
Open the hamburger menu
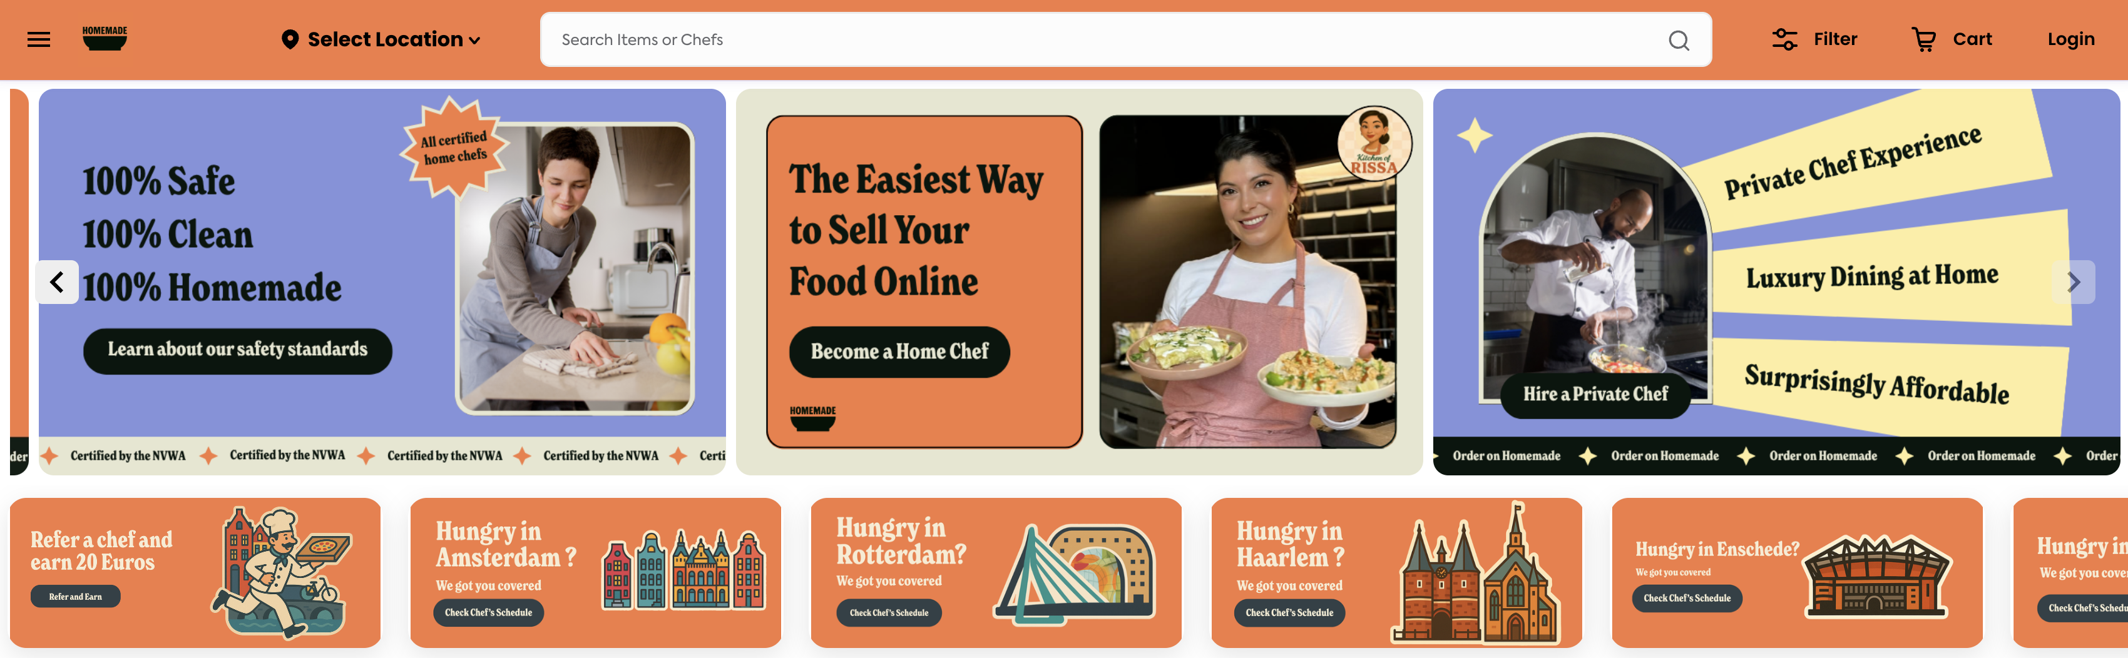(x=39, y=39)
